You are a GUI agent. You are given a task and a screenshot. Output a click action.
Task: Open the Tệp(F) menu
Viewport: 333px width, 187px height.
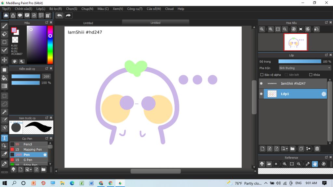pyautogui.click(x=7, y=9)
